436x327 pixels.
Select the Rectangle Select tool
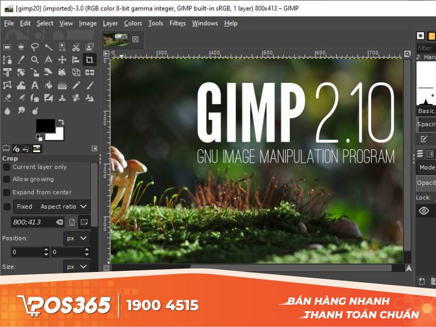7,47
